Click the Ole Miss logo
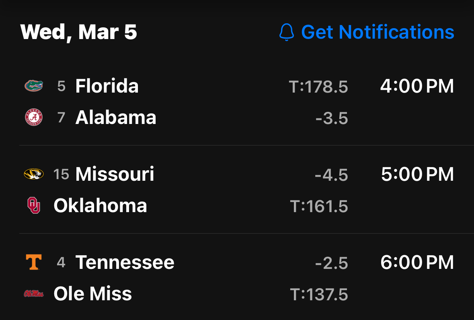 [34, 294]
